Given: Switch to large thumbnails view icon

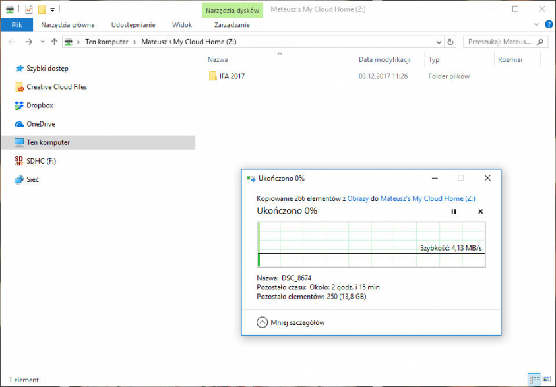Looking at the screenshot, I should tap(545, 380).
